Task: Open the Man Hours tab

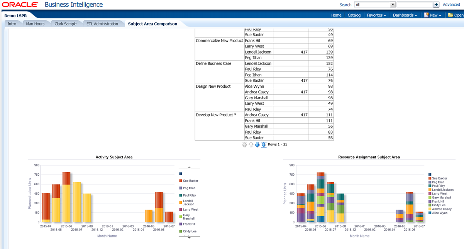Action: (35, 24)
